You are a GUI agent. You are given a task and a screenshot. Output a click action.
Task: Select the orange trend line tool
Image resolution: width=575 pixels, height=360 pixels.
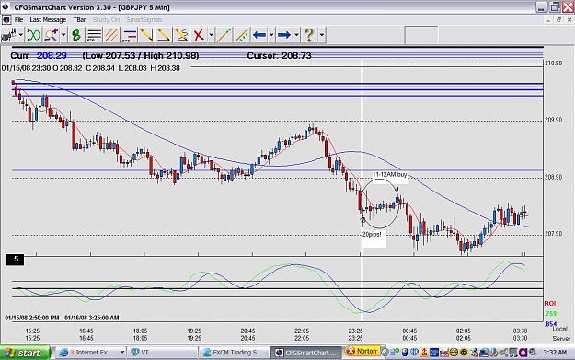pos(224,35)
